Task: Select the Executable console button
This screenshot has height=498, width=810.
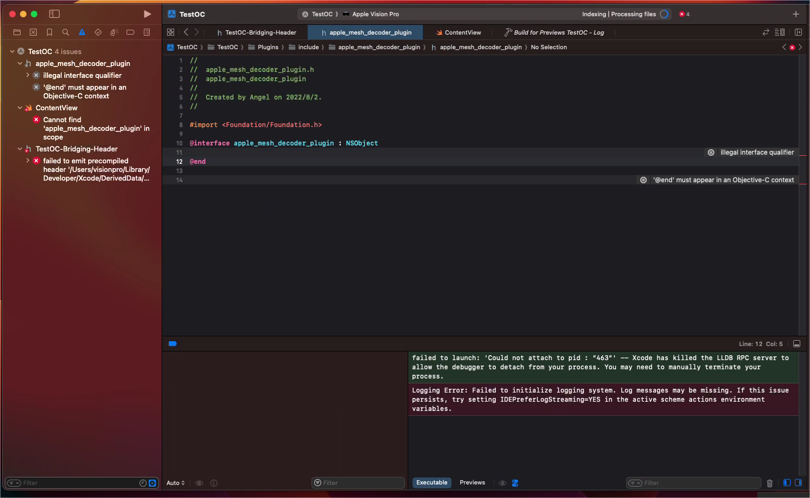Action: coord(431,482)
